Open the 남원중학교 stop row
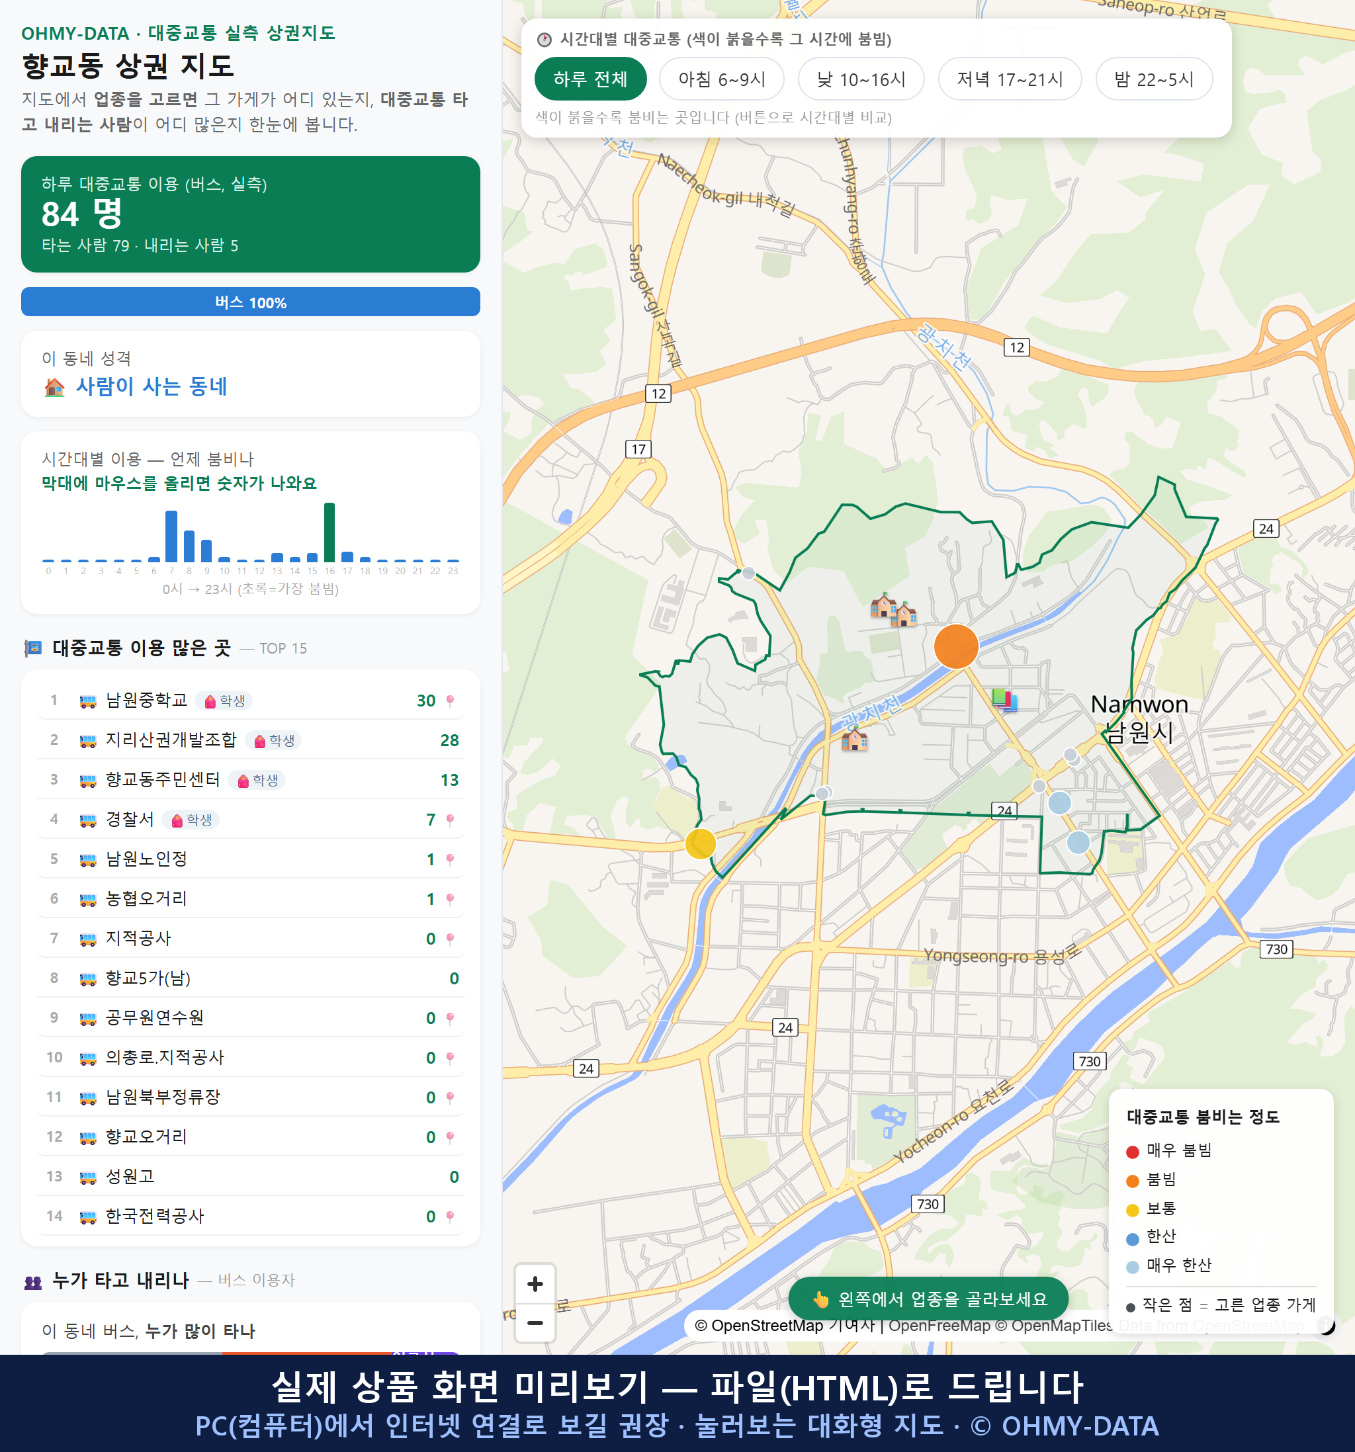This screenshot has width=1355, height=1452. pos(251,701)
